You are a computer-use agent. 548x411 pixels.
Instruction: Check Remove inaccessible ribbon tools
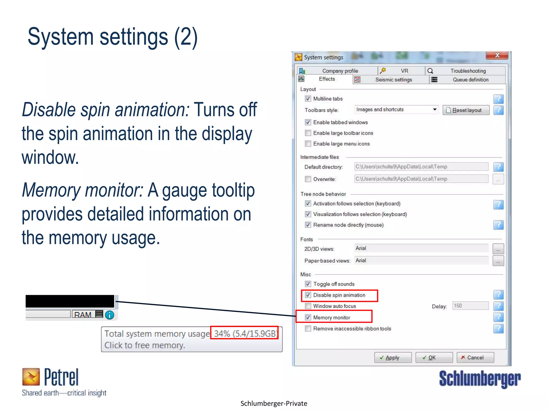[x=308, y=329]
